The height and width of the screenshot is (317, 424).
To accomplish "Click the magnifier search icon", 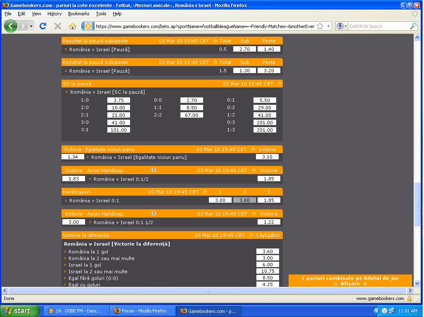I will click(x=413, y=26).
